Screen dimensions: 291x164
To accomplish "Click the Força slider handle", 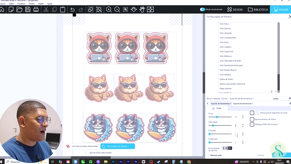I will 217,117.
